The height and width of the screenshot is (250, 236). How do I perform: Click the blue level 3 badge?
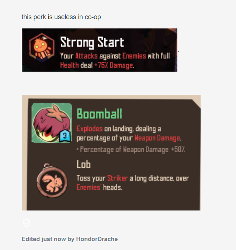[65, 136]
